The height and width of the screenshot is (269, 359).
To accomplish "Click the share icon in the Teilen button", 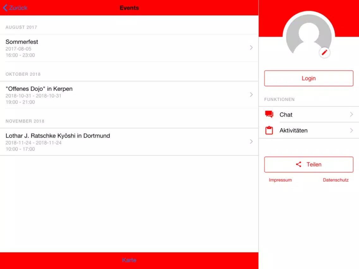I will 299,164.
